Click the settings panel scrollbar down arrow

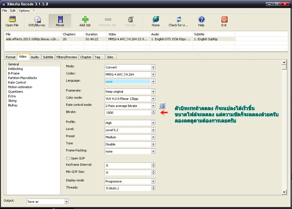point(284,192)
